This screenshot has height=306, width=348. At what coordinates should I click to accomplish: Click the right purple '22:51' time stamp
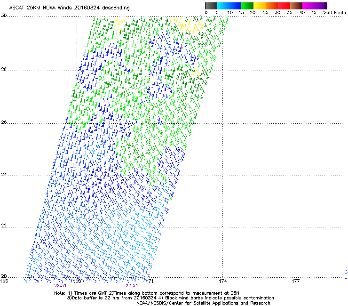(132, 286)
